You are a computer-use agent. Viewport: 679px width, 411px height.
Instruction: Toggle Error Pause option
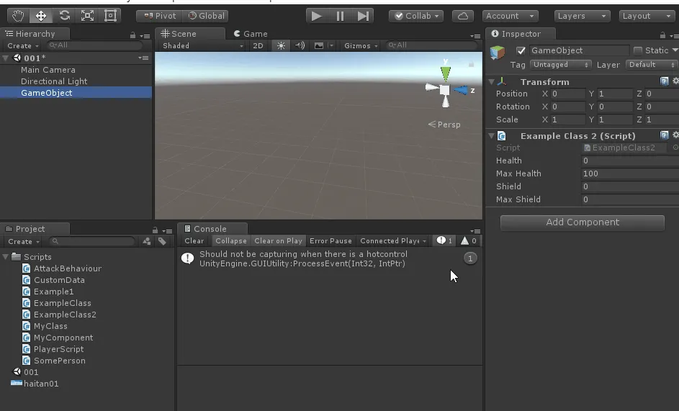pos(330,241)
